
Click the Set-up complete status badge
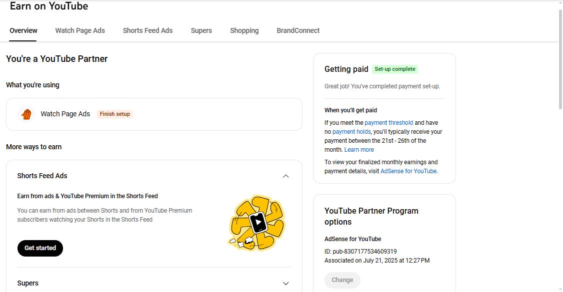click(395, 69)
